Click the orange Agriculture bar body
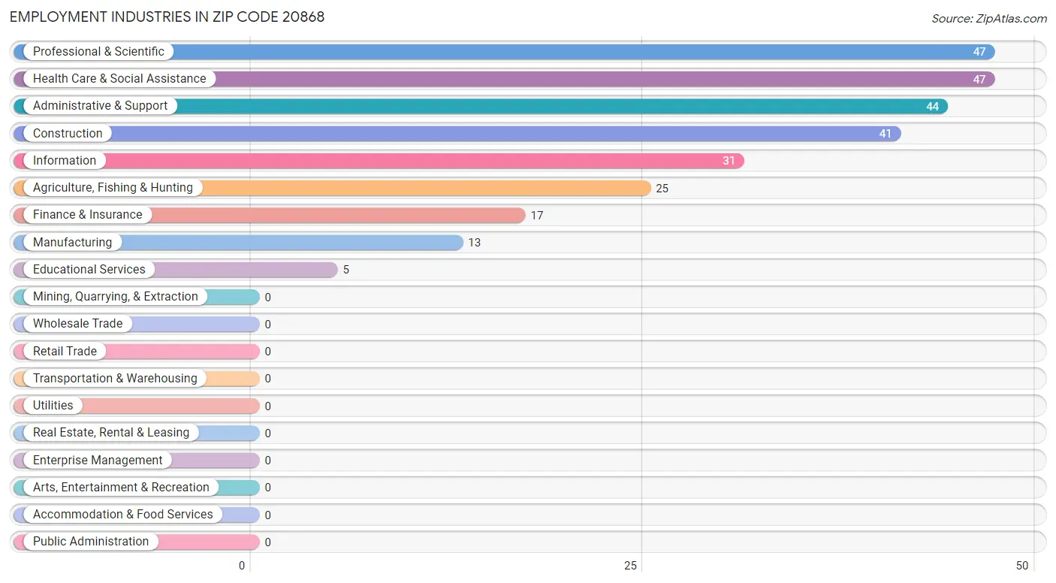 [332, 188]
